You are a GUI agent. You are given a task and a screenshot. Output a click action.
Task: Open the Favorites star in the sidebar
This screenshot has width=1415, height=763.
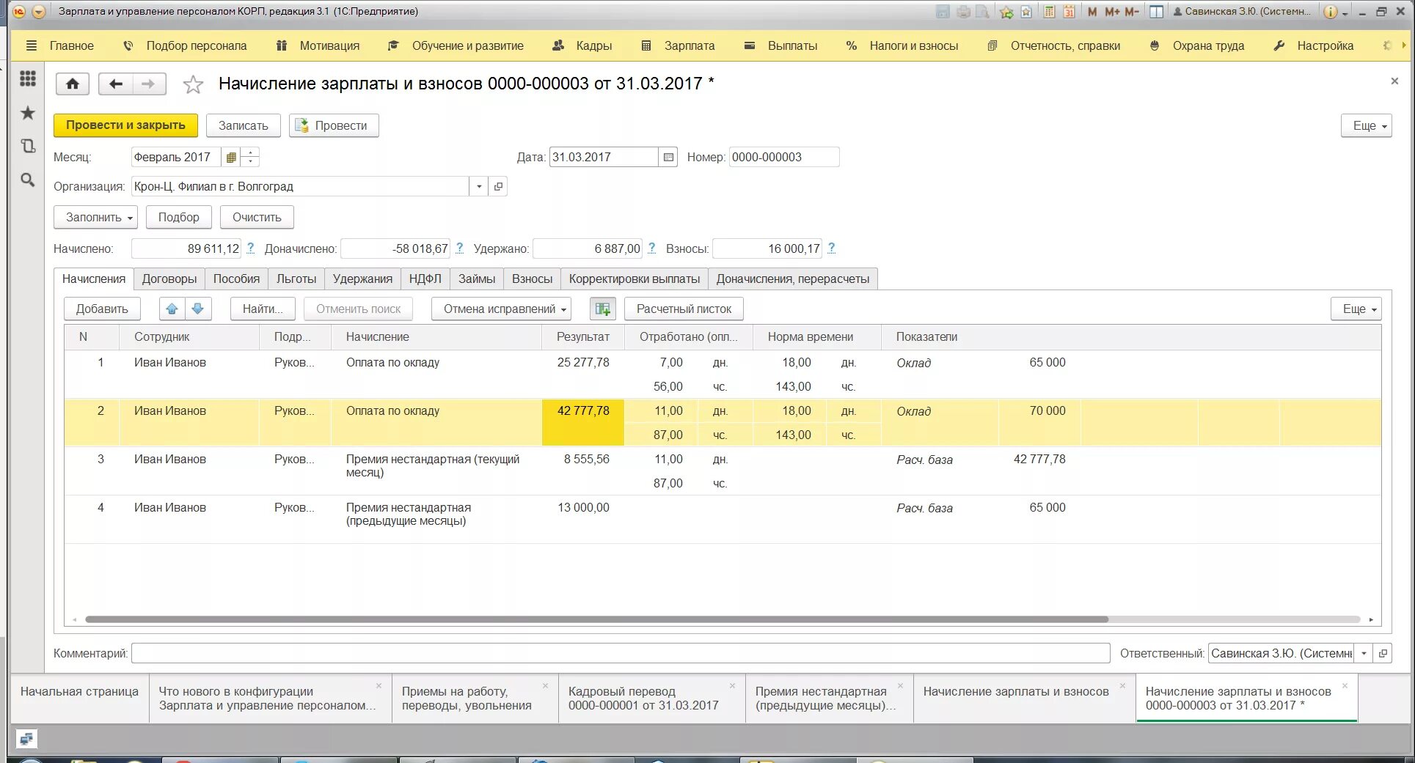(x=28, y=112)
